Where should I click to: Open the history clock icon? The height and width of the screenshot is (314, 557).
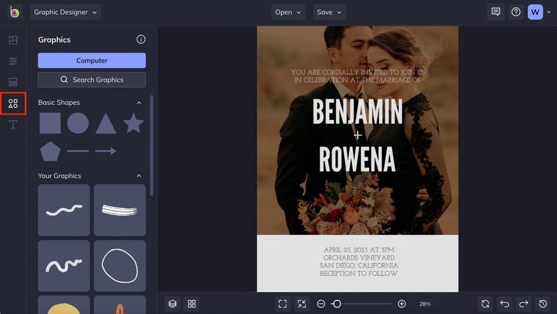543,304
